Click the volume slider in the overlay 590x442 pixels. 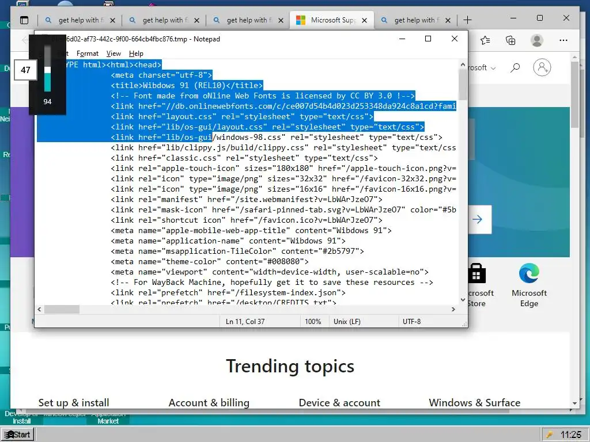(47, 68)
